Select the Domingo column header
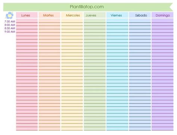Image resolution: width=177 pixels, height=135 pixels. (162, 15)
